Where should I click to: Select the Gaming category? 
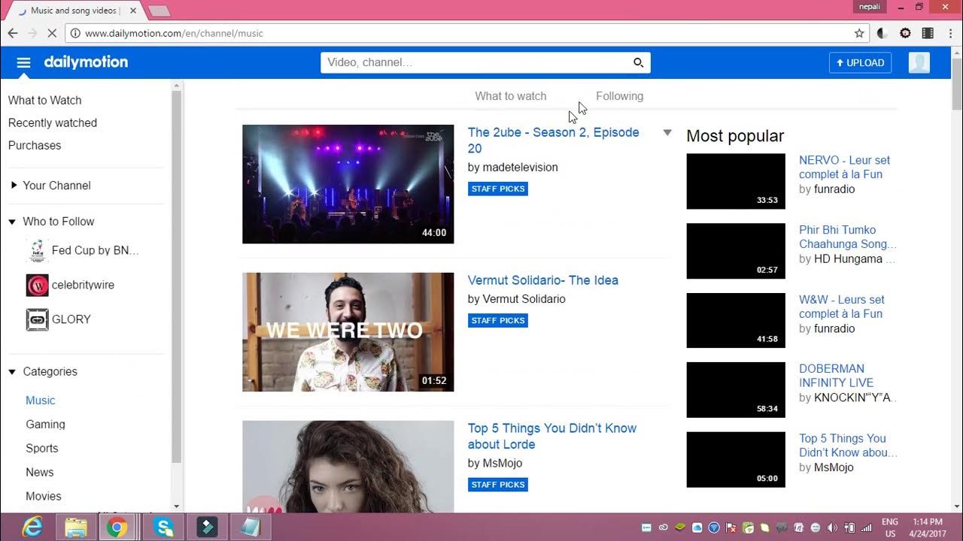click(45, 425)
